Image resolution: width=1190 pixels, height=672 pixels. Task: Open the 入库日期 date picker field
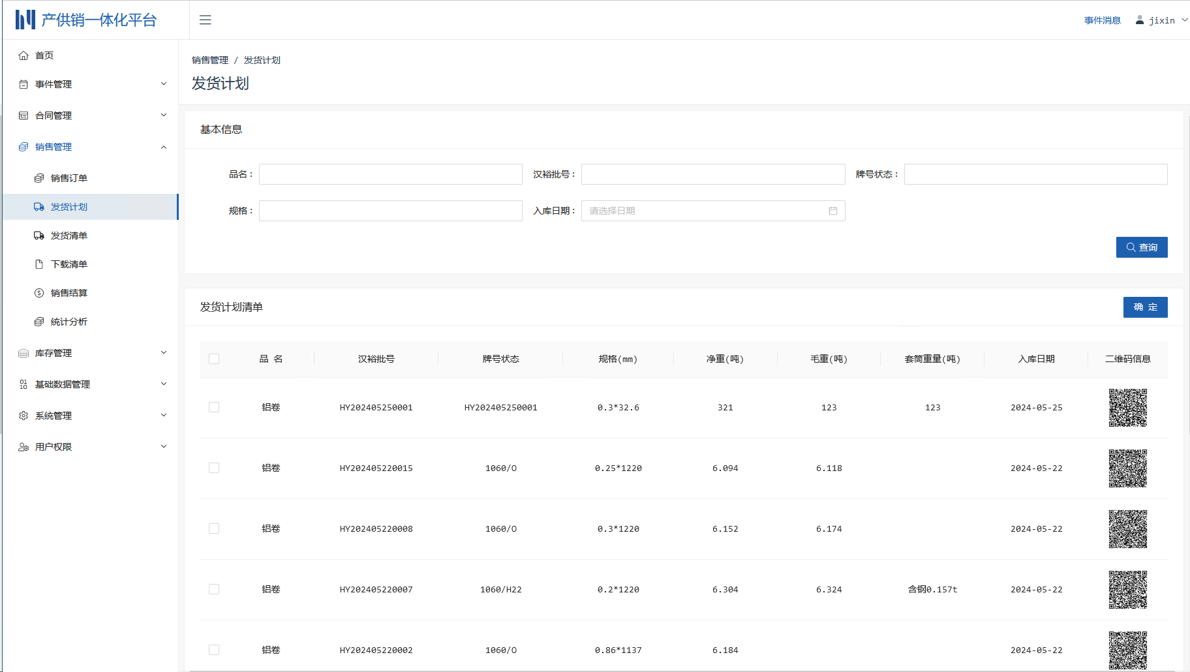click(712, 210)
